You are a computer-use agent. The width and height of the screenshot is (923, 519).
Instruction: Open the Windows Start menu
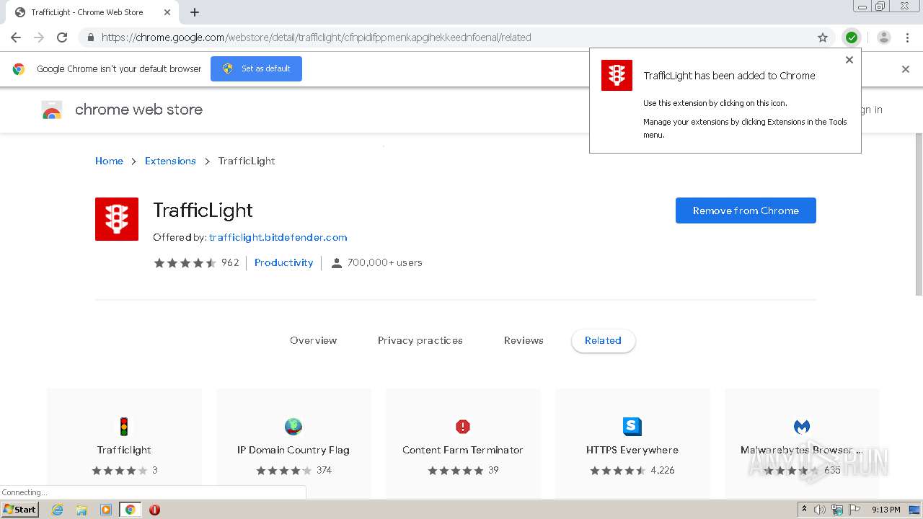pyautogui.click(x=19, y=510)
